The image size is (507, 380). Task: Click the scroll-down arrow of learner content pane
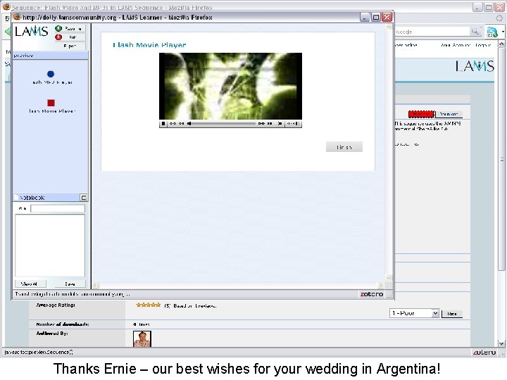(389, 277)
